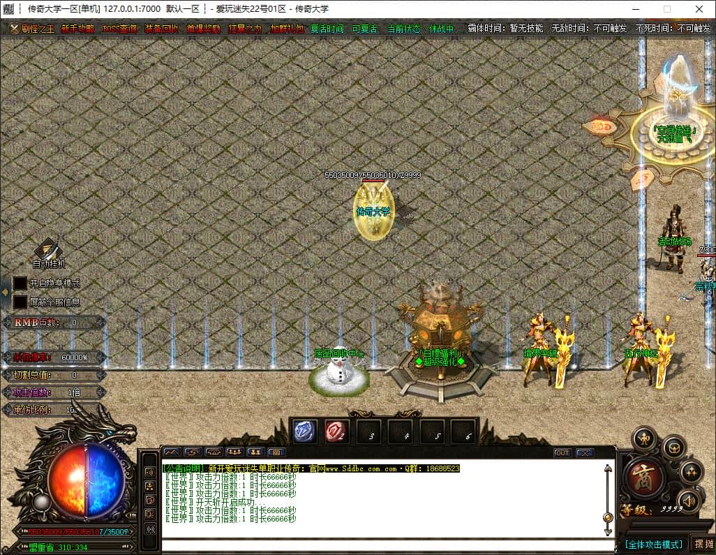Click the red 商 shop button
716x555 pixels.
click(642, 477)
